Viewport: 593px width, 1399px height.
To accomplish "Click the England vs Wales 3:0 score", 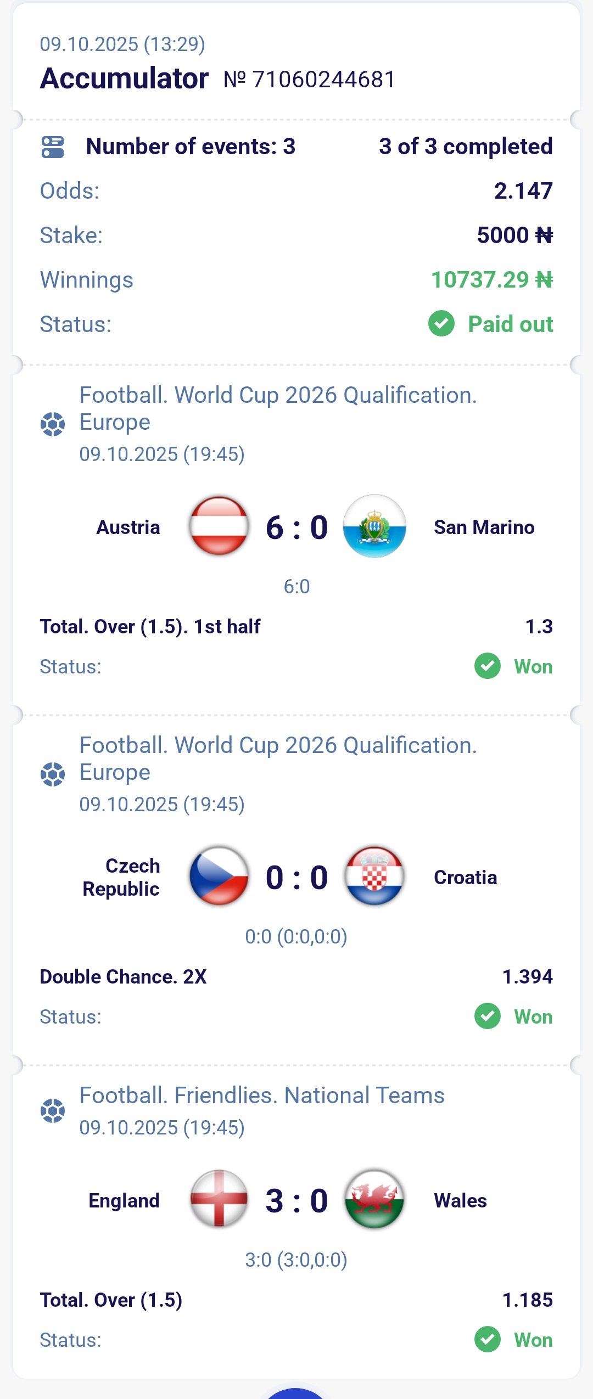I will pos(296,1201).
